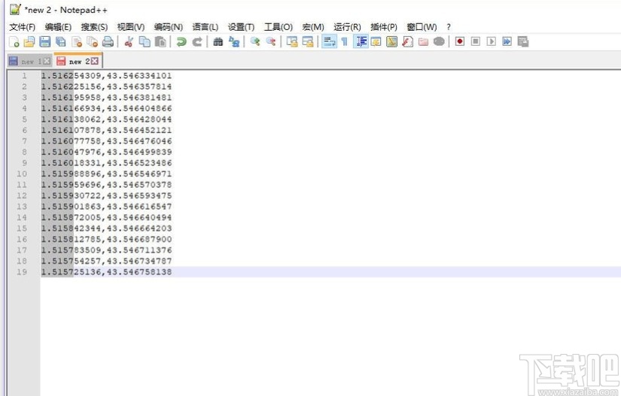This screenshot has height=396, width=621.
Task: Open Folder as Workspace icon
Action: click(x=423, y=41)
